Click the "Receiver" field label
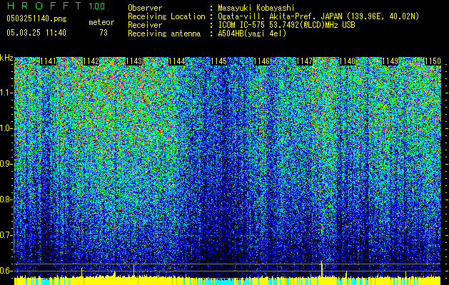Viewport: 449px width, 285px height. click(x=145, y=25)
